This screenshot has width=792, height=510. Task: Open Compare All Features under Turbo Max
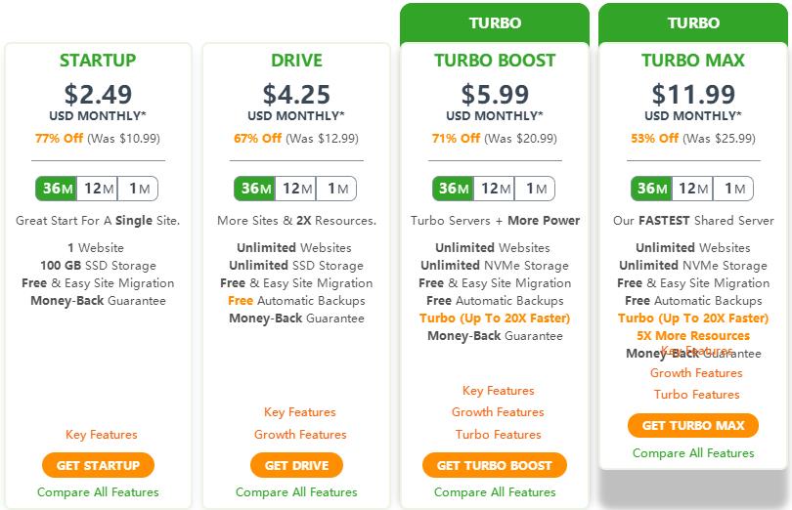693,453
